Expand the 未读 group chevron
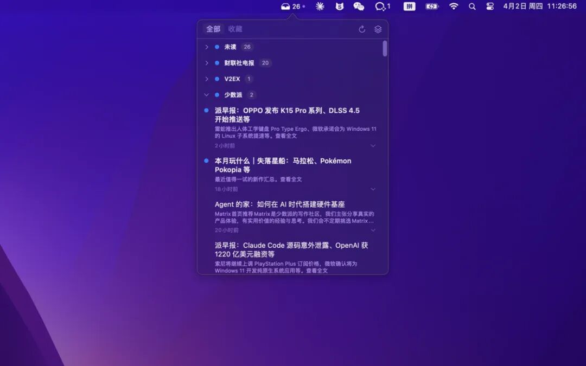Image resolution: width=586 pixels, height=366 pixels. [x=207, y=47]
